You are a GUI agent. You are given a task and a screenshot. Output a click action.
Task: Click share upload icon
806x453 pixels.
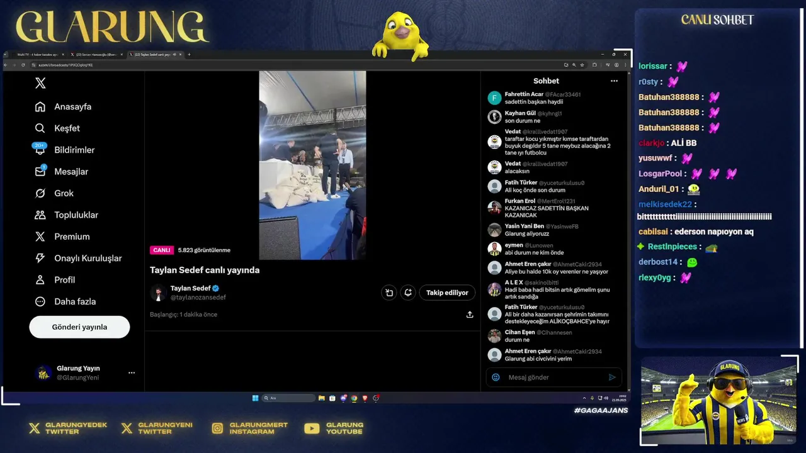(470, 315)
